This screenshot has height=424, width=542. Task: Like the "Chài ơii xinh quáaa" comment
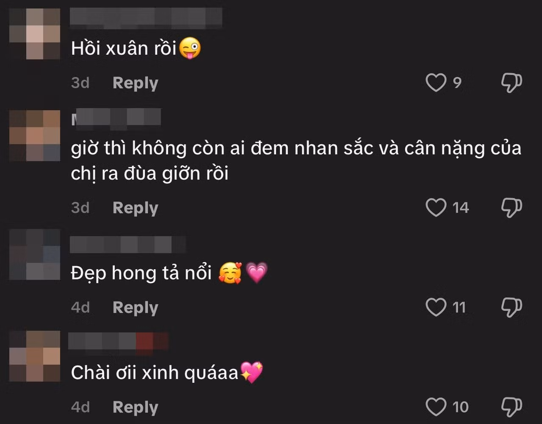(436, 407)
